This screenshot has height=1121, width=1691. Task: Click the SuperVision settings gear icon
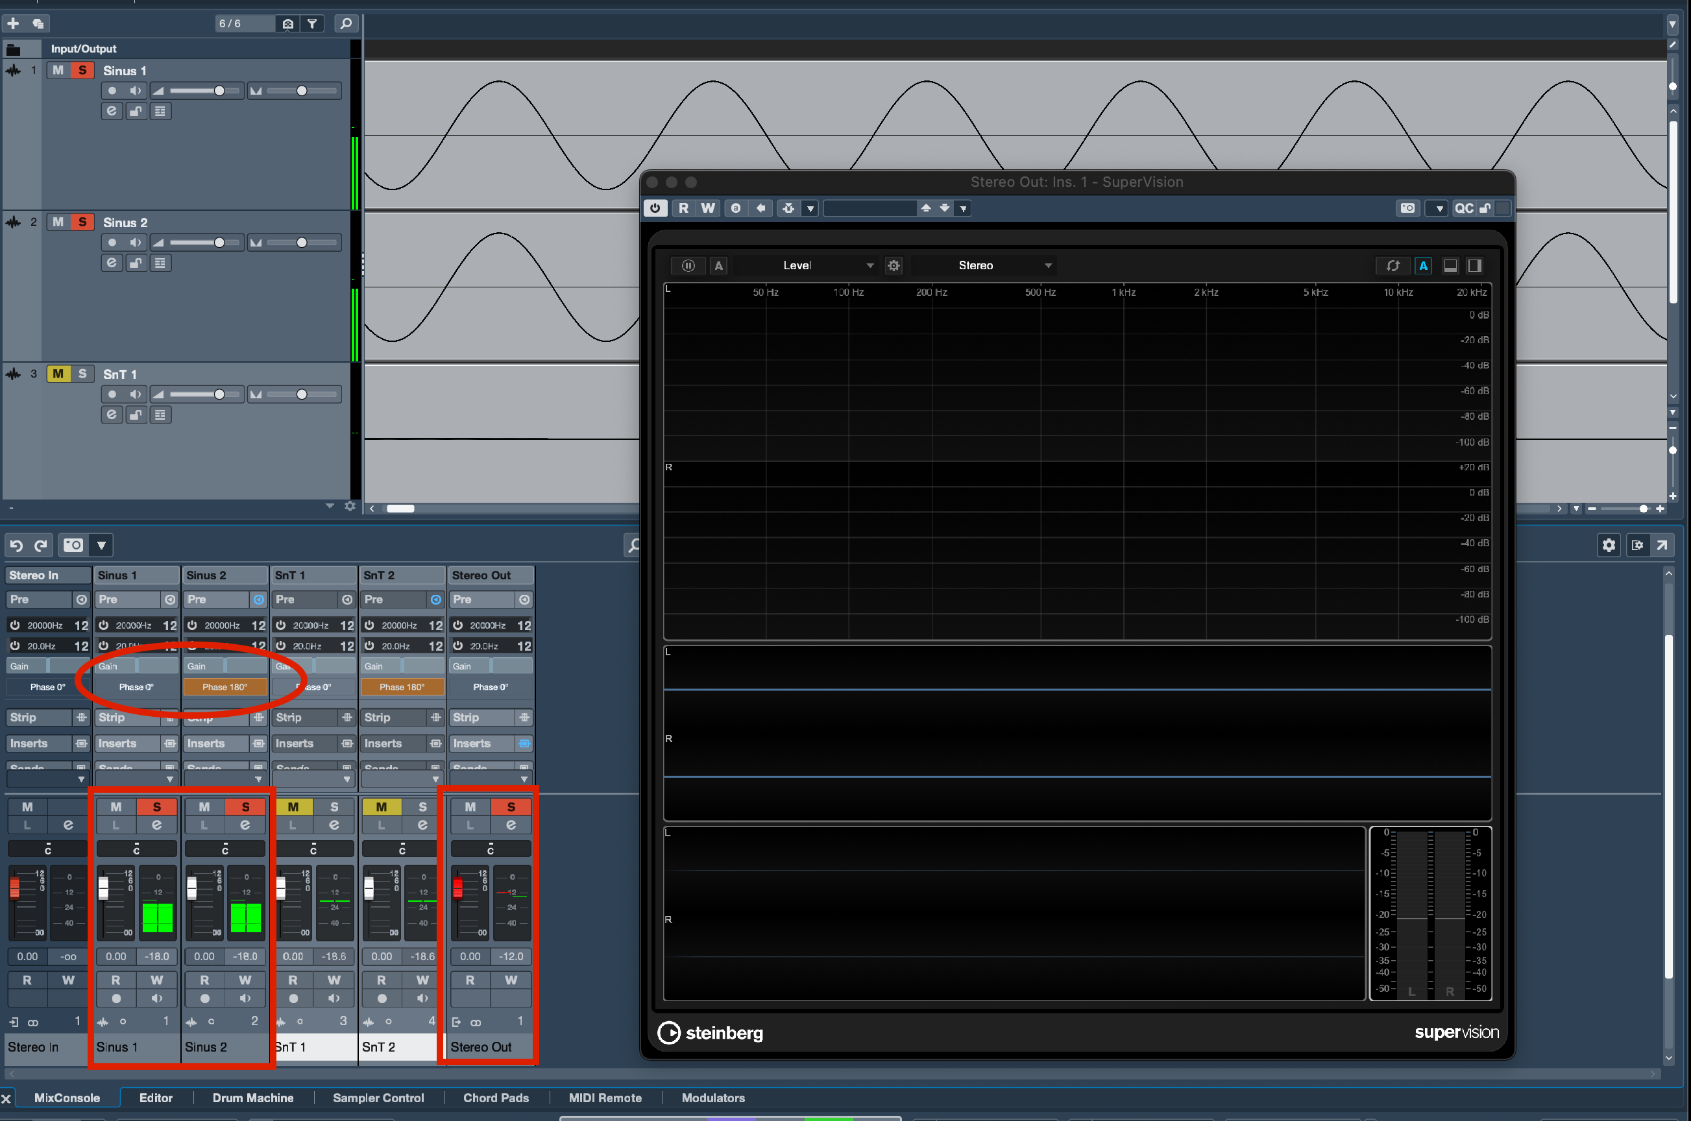(893, 266)
